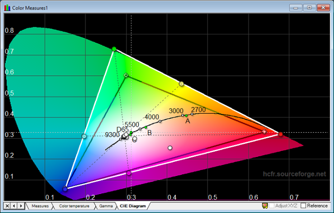334x213 pixels.
Task: Select the CIE Diagram tab
Action: click(133, 206)
